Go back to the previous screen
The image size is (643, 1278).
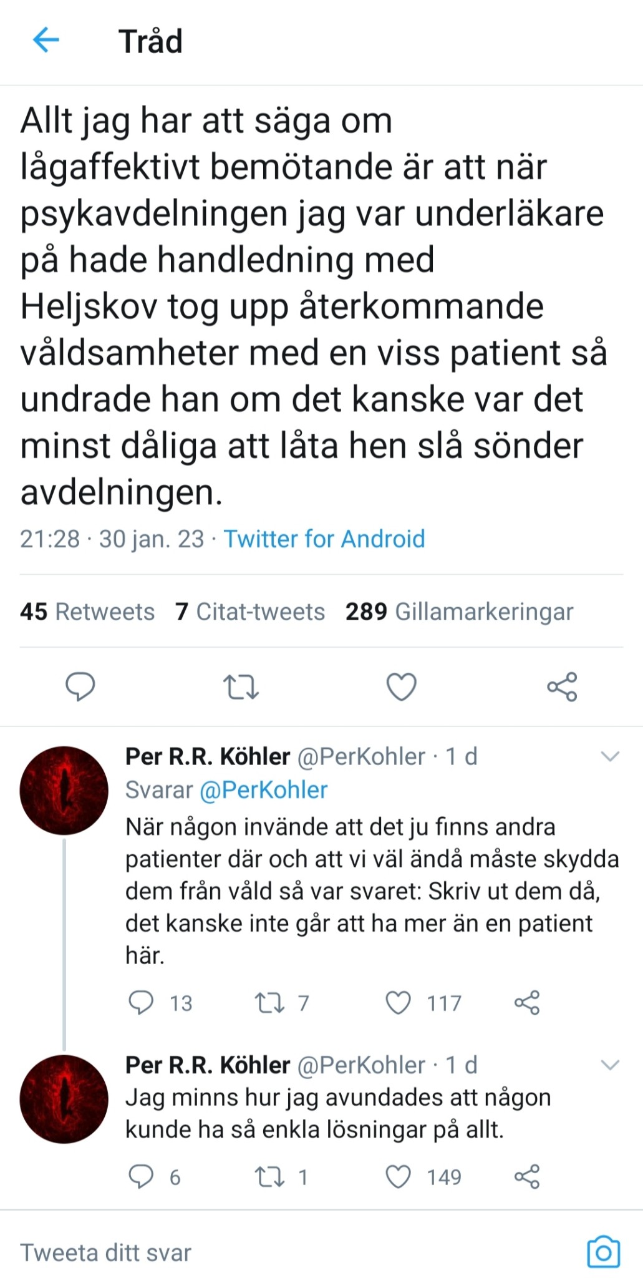pyautogui.click(x=44, y=40)
